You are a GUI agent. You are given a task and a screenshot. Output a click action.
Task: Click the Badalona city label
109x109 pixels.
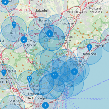coord(89,54)
